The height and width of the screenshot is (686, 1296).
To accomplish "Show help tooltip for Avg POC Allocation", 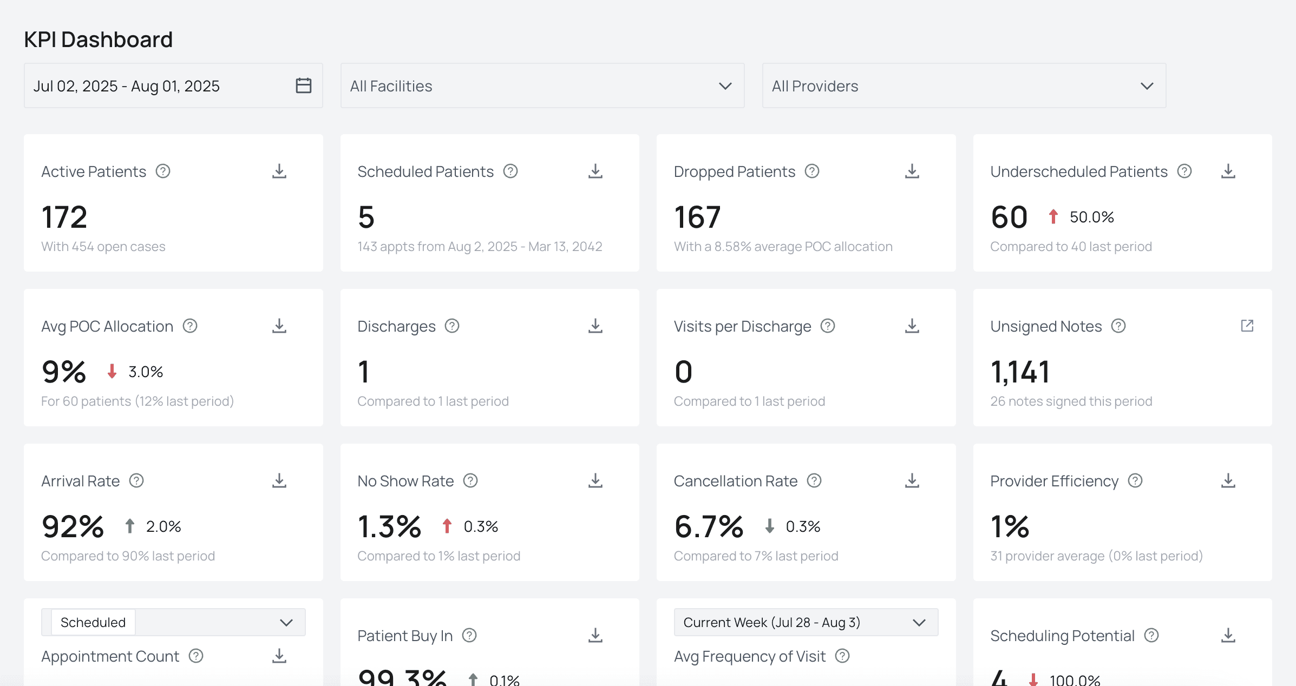I will (x=190, y=326).
